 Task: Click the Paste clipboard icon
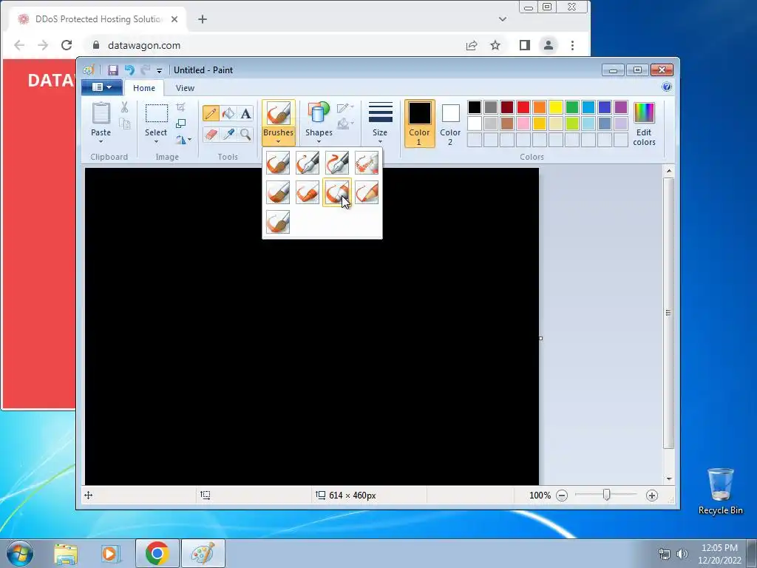pos(101,113)
